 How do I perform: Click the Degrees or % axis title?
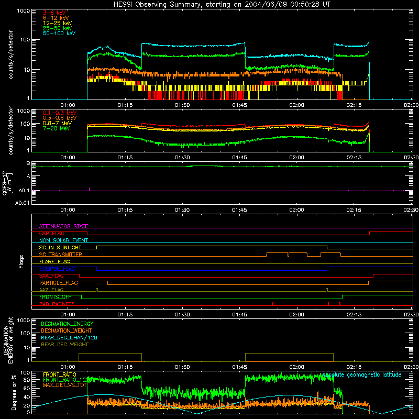[14, 392]
